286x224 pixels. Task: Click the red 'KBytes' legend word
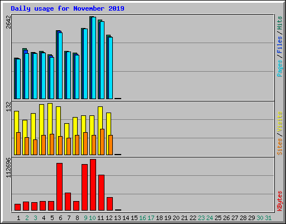[279, 201]
